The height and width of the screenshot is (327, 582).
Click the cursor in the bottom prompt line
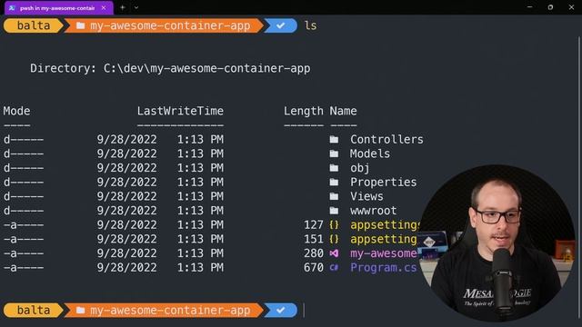click(304, 311)
